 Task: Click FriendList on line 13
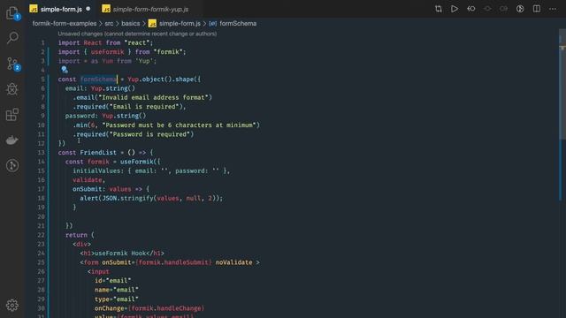(98, 153)
